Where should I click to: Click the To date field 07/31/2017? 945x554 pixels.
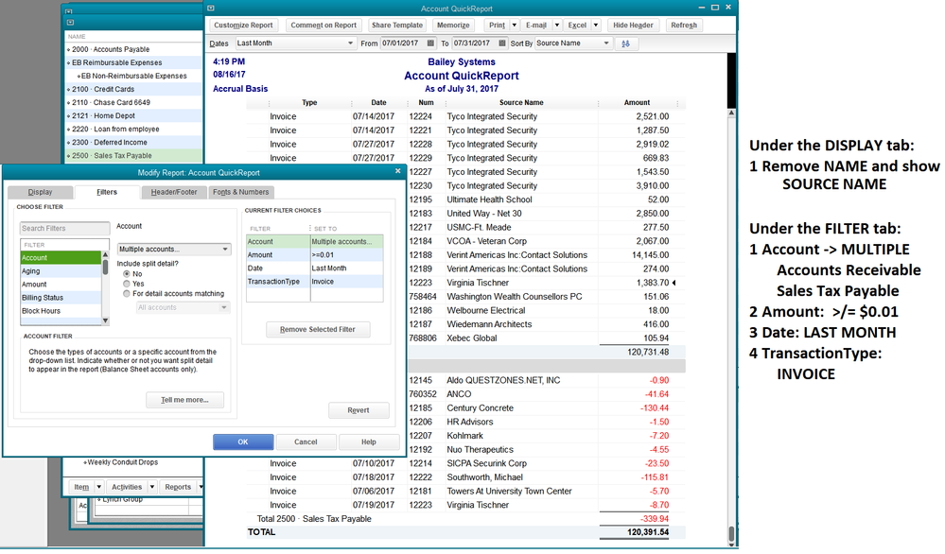tap(474, 43)
